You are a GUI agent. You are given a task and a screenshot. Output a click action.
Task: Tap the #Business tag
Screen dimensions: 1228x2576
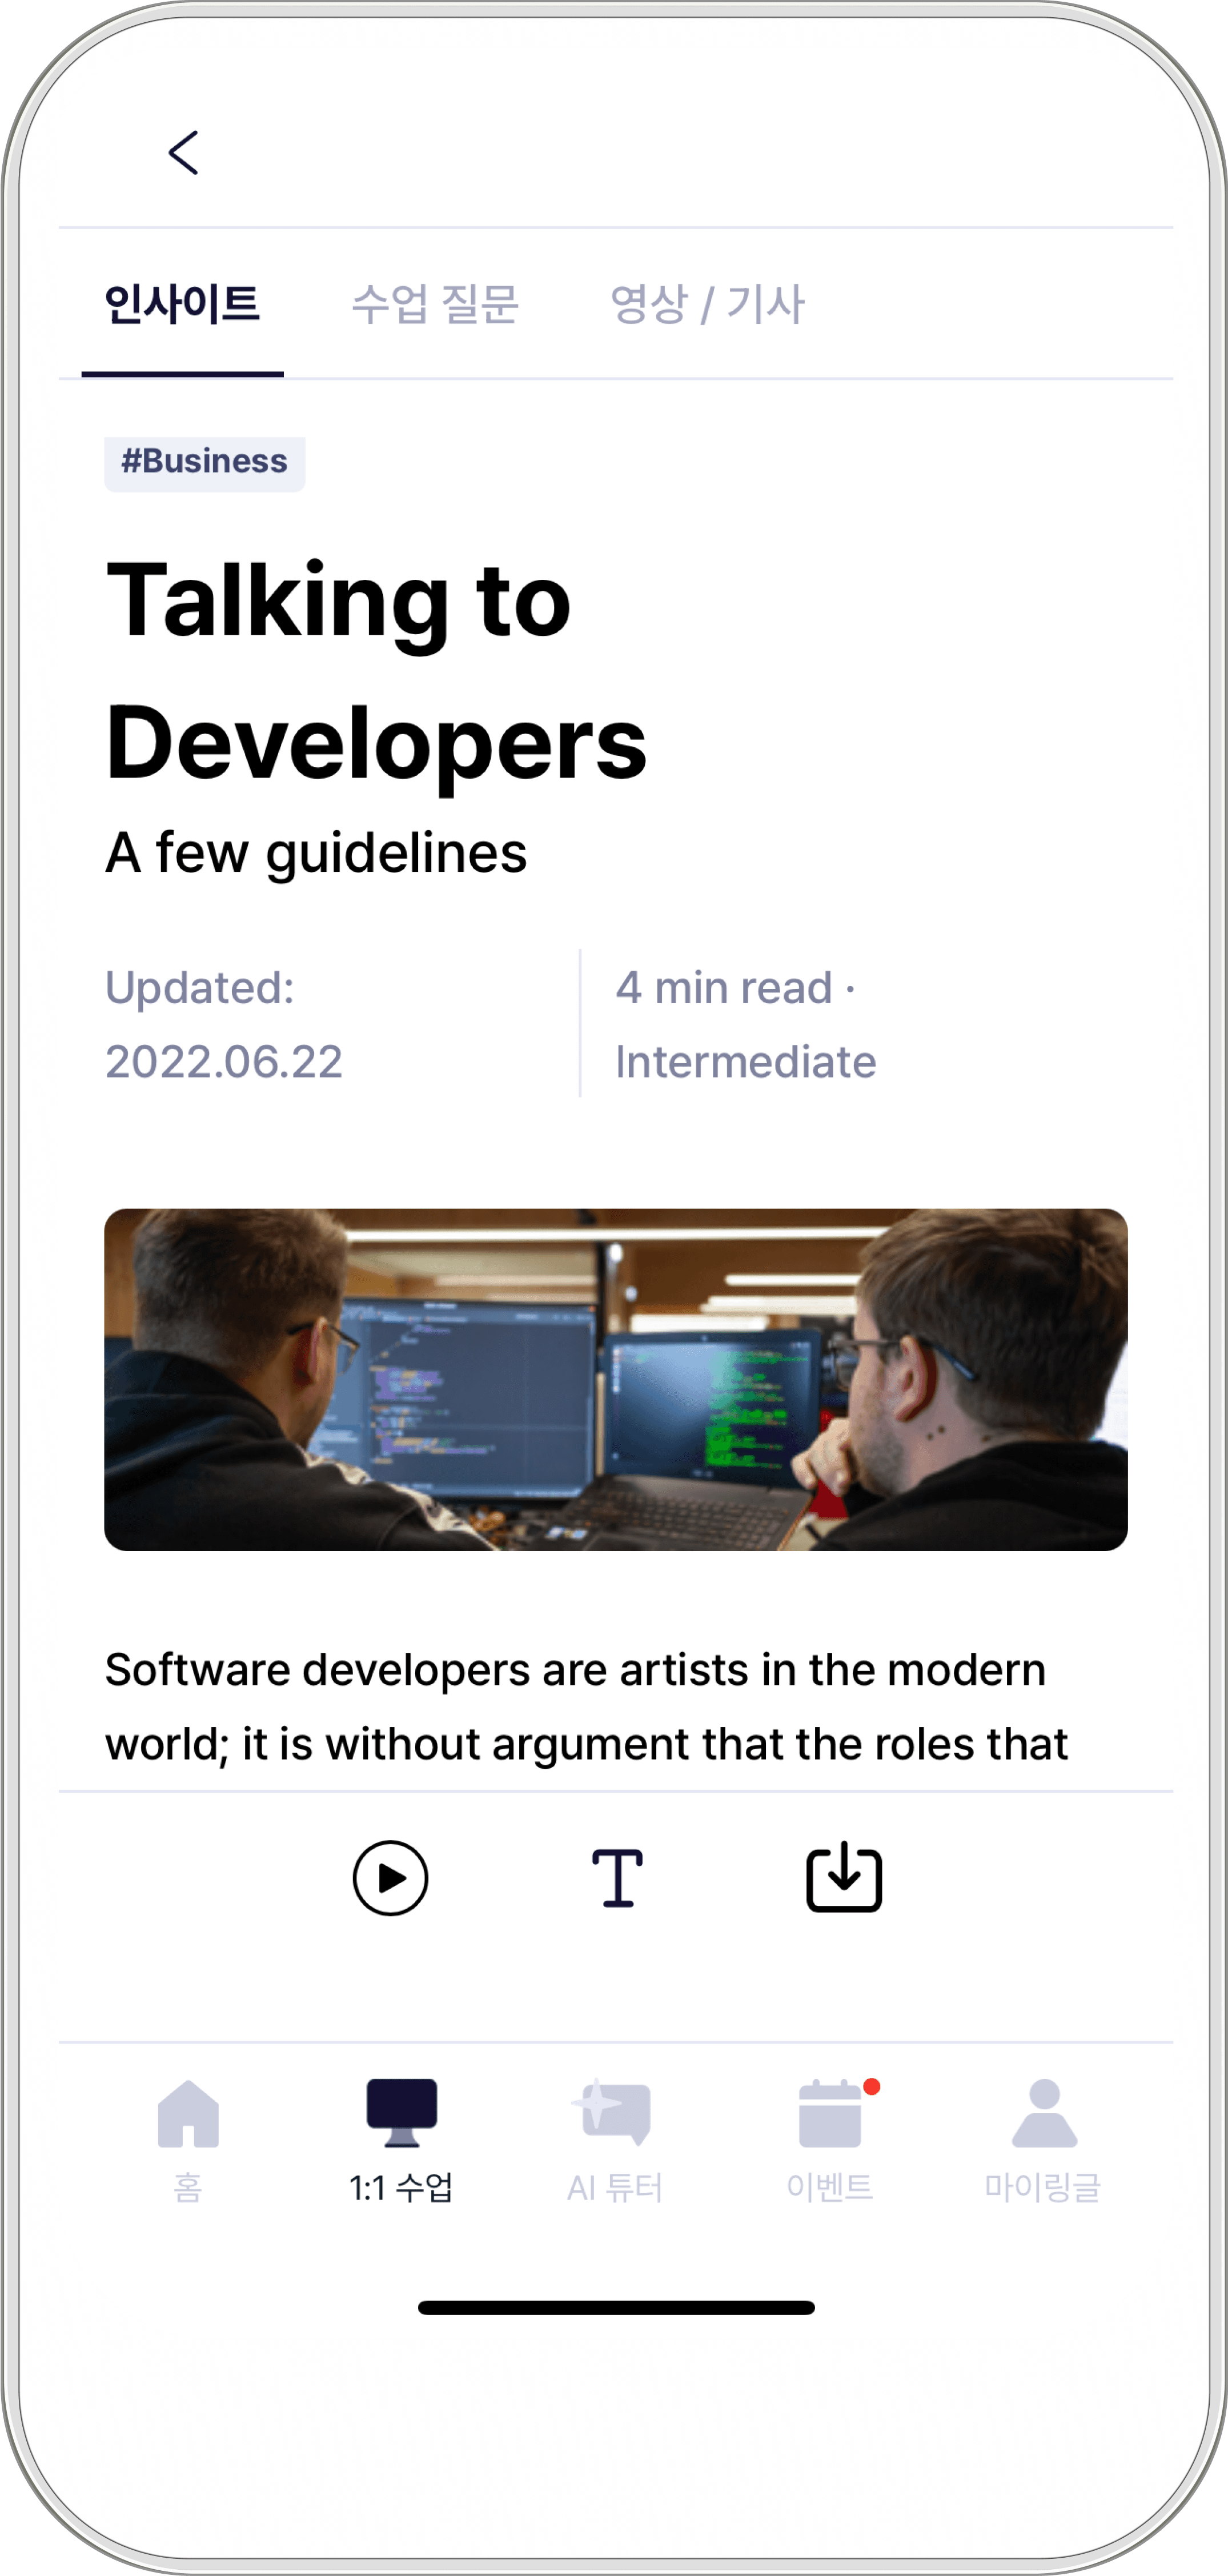(x=205, y=463)
